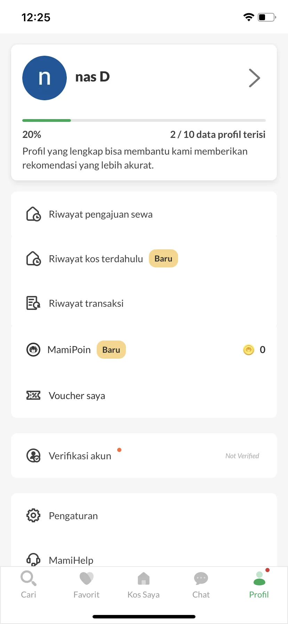This screenshot has width=288, height=624.
Task: Open the Kos Saya tab
Action: tap(144, 585)
